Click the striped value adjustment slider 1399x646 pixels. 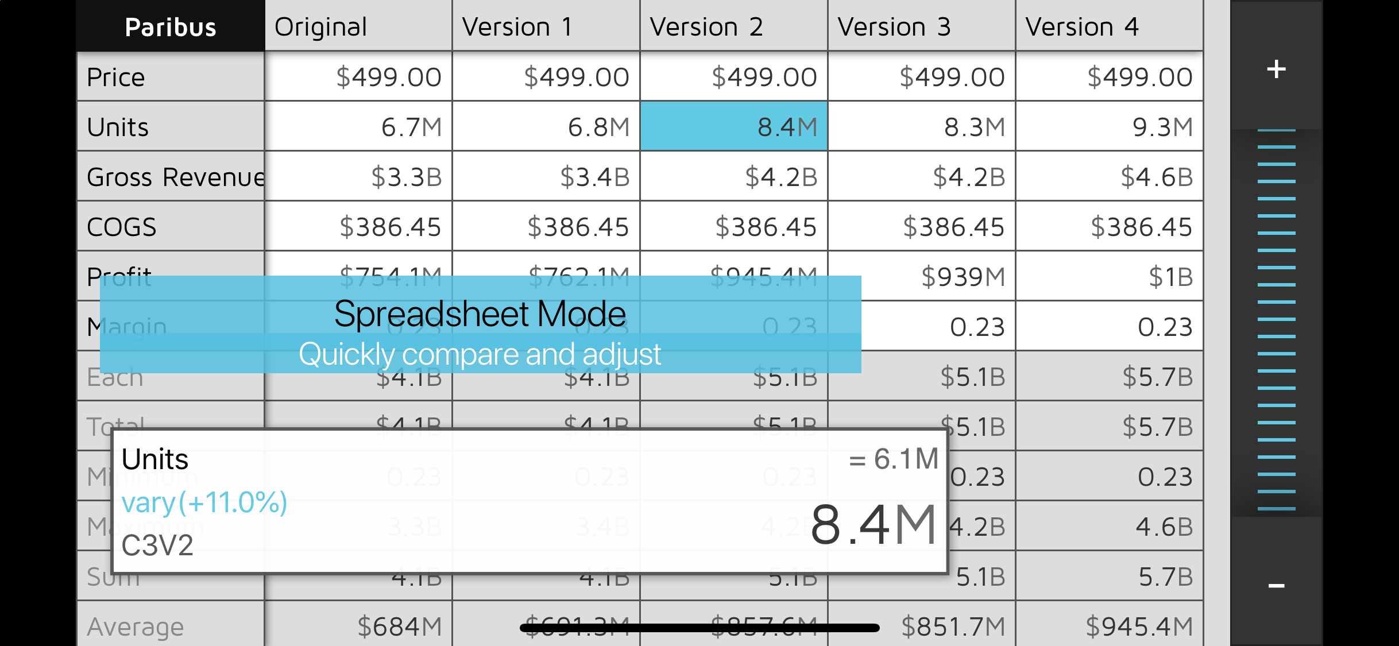[1276, 319]
